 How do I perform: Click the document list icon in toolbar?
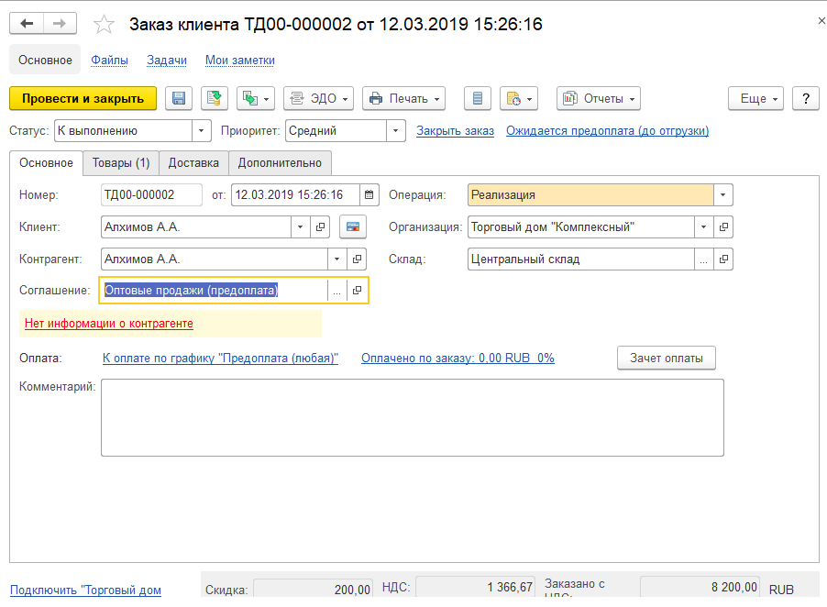tap(477, 99)
